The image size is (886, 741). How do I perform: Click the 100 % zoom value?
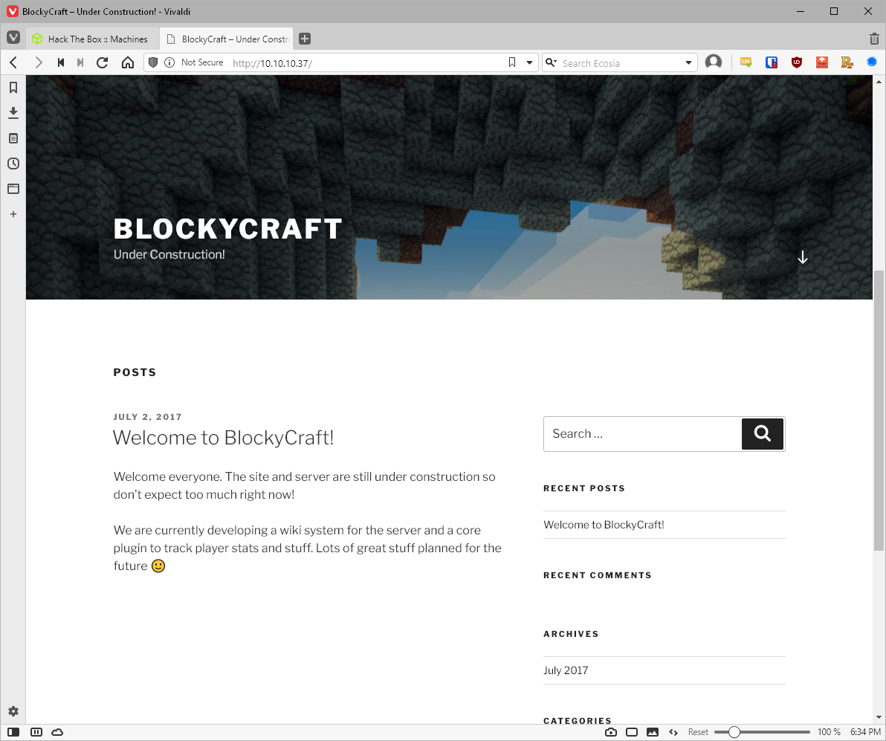(x=829, y=732)
